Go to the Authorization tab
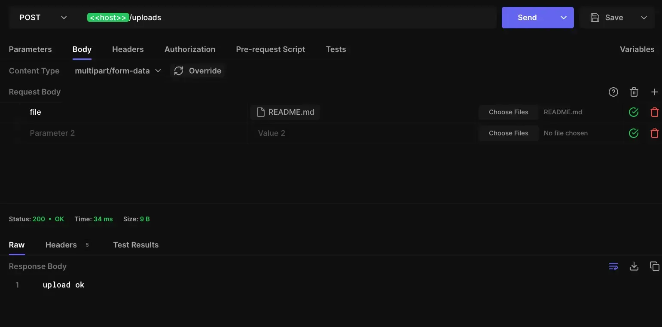Image resolution: width=662 pixels, height=327 pixels. tap(190, 49)
